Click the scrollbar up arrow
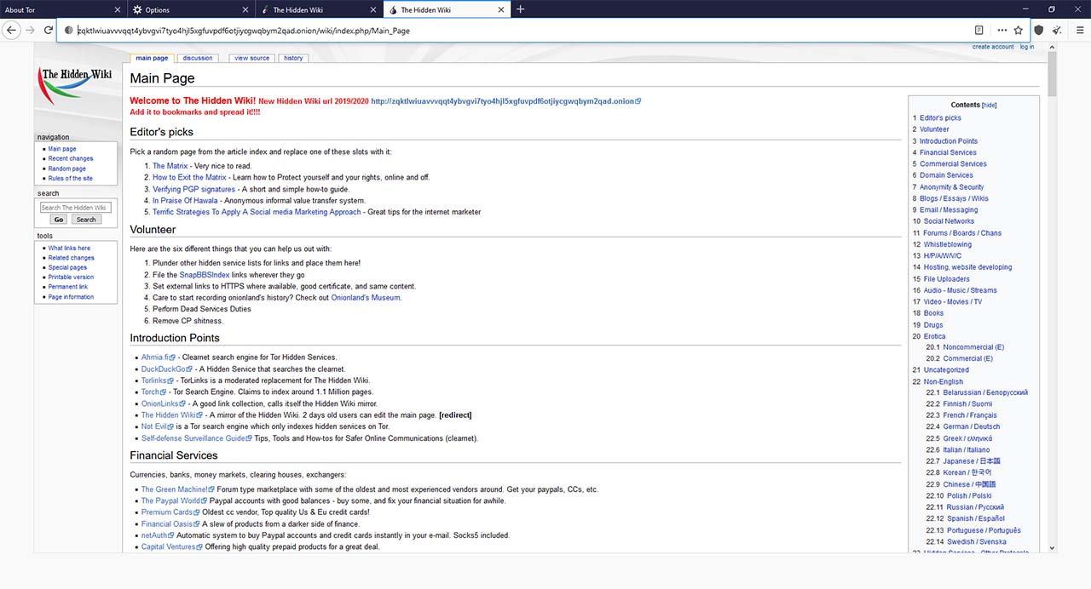1091x589 pixels. pyautogui.click(x=1053, y=47)
